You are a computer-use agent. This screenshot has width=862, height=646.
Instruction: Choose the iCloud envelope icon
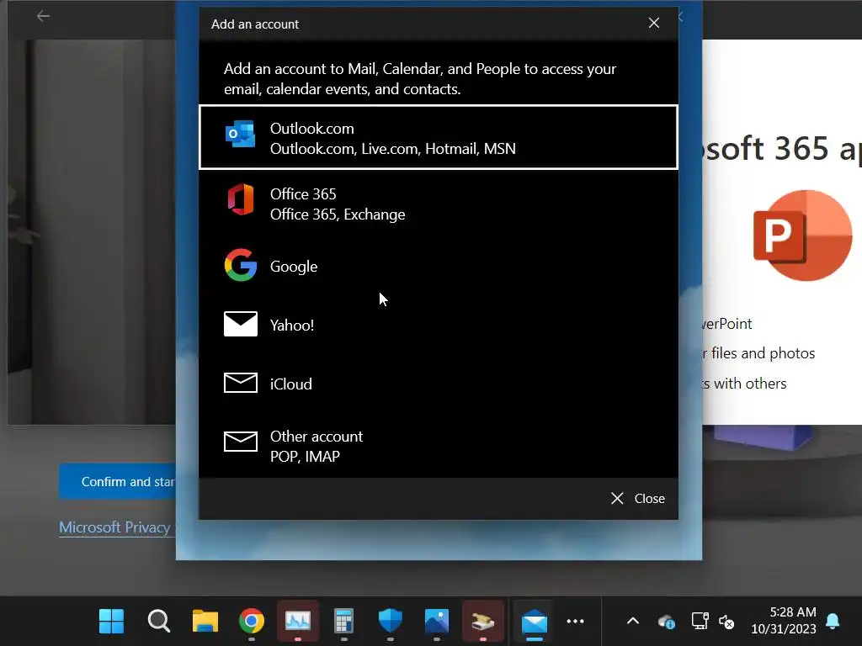(241, 383)
